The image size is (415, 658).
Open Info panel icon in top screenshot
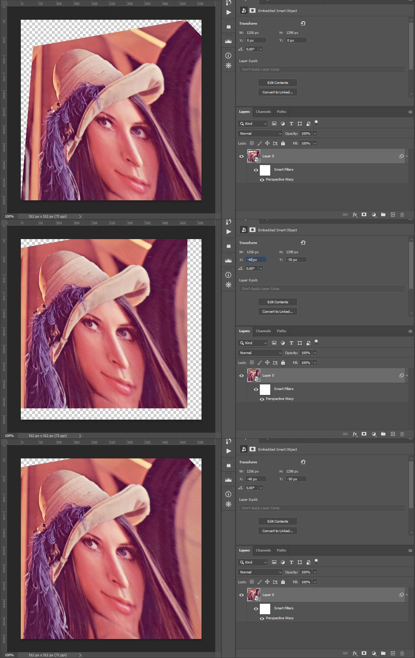(x=229, y=56)
